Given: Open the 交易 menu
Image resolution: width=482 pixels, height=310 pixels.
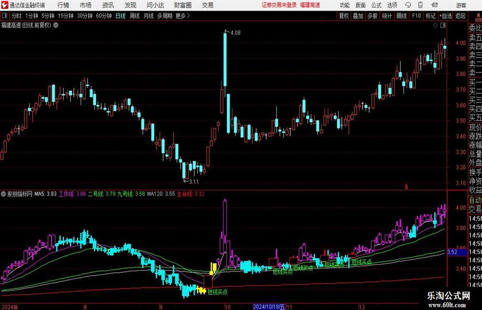Looking at the screenshot, I should [x=208, y=5].
